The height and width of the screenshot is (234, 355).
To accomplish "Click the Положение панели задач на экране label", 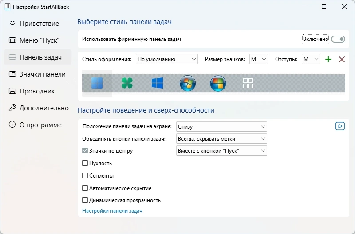I will (127, 126).
